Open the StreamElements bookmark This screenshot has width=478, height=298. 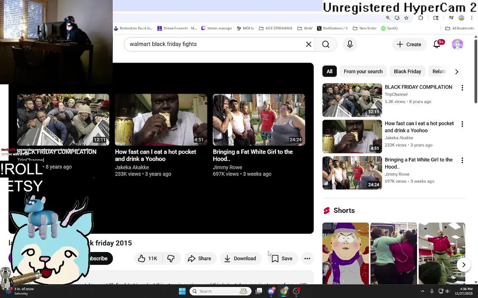pos(177,28)
